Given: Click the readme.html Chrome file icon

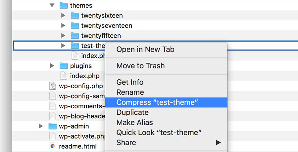Looking at the screenshot, I should (52, 146).
